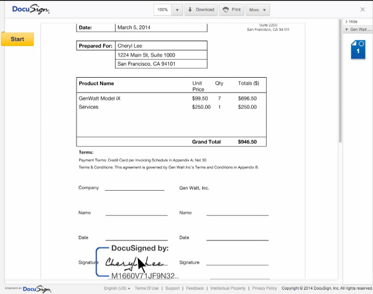The image size is (373, 294).
Task: Click the yellow Start button
Action: tap(17, 39)
